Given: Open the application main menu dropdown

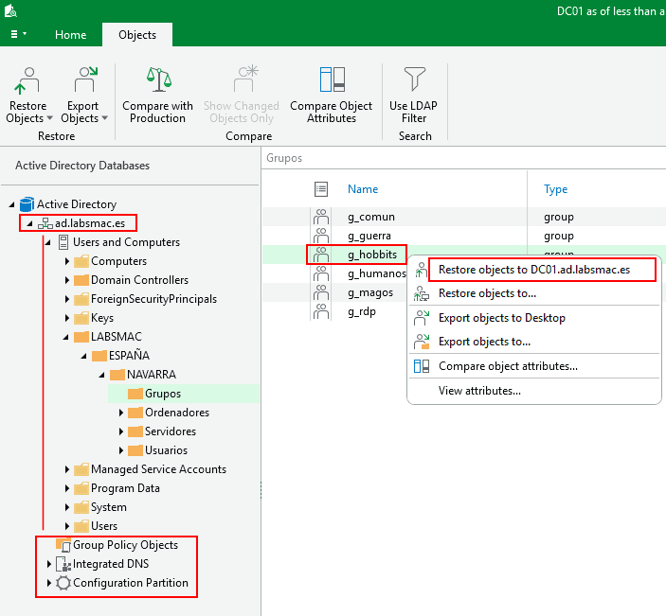Looking at the screenshot, I should pyautogui.click(x=18, y=34).
